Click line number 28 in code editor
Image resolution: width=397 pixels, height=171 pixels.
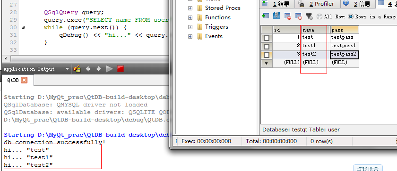pos(13,12)
